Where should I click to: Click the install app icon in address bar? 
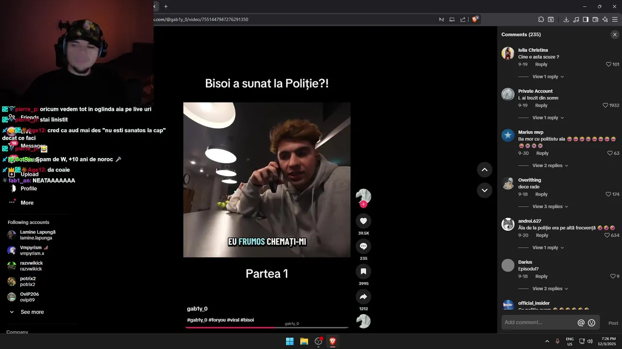(452, 19)
